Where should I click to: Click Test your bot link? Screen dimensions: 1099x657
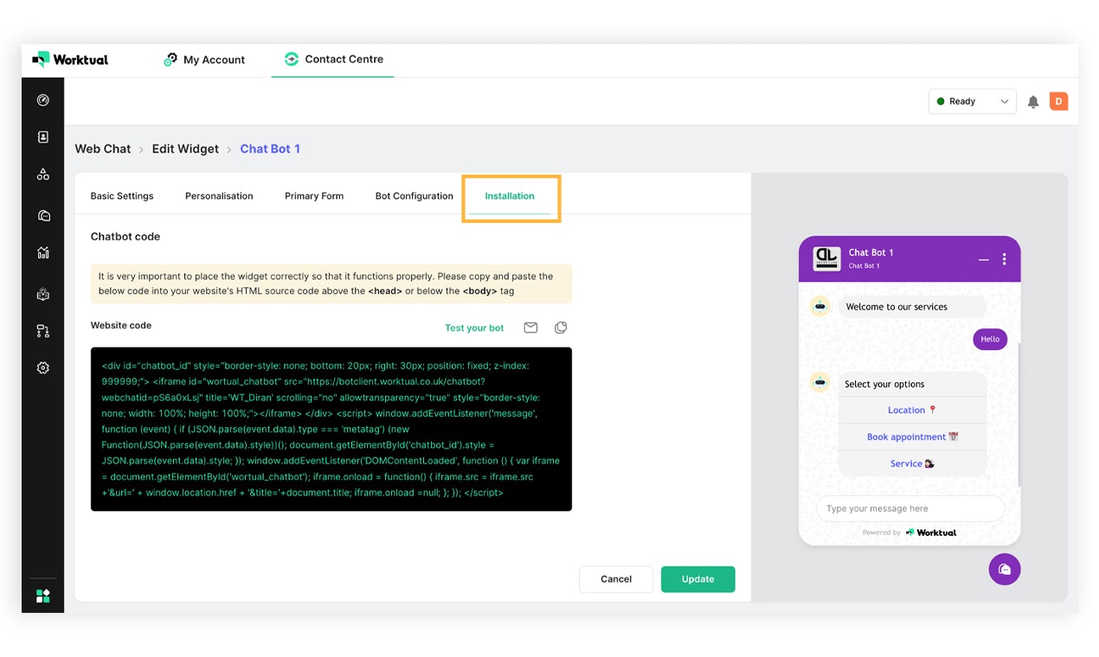coord(474,328)
